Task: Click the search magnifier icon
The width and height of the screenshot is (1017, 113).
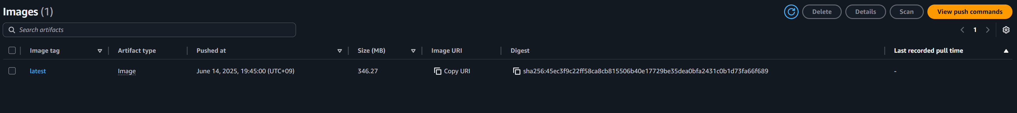Action: [x=12, y=30]
